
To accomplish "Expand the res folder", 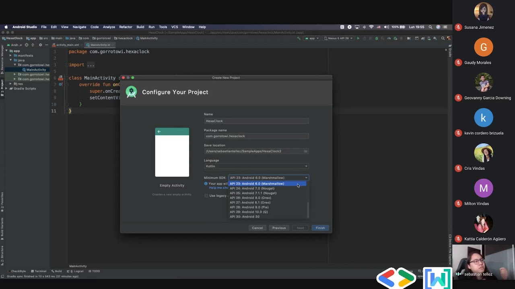I will [x=11, y=84].
